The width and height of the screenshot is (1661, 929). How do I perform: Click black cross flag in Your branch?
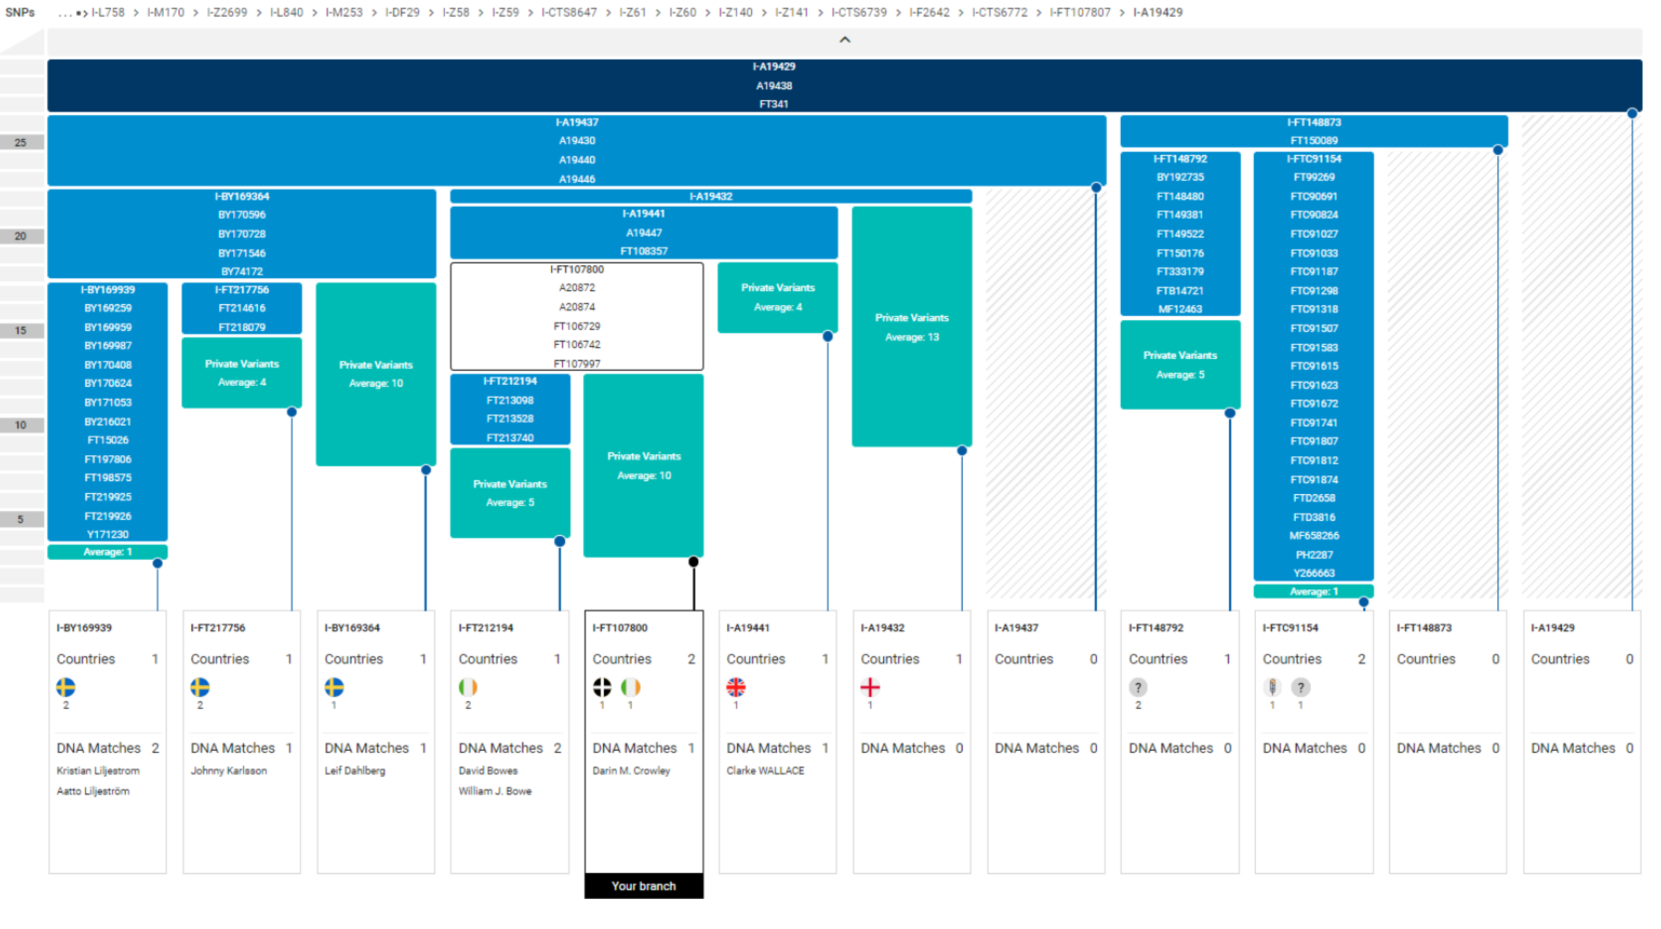(602, 687)
